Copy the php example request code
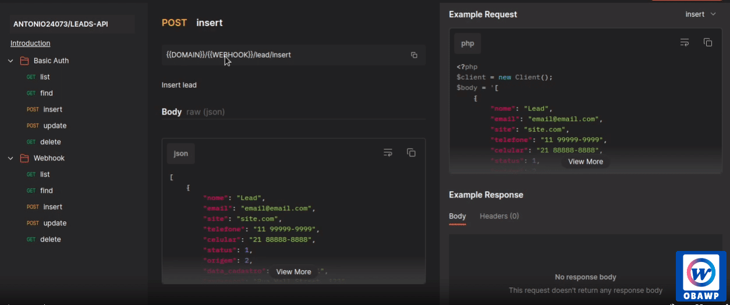730x305 pixels. [x=708, y=42]
